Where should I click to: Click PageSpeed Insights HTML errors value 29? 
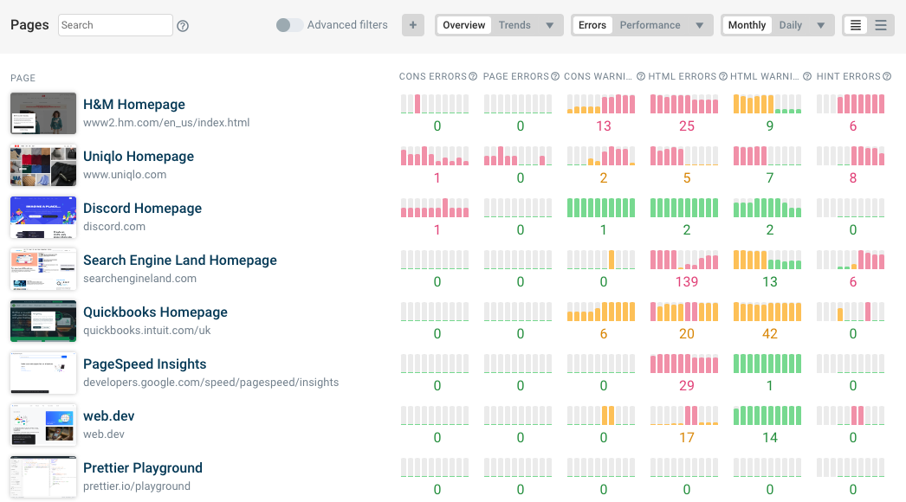687,386
